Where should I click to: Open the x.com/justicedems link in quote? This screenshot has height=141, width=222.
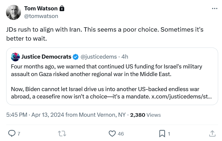coord(181,97)
